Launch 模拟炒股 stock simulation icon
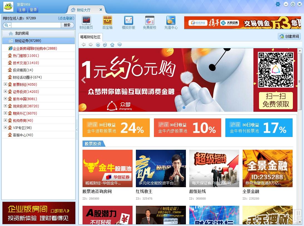 coord(128,23)
